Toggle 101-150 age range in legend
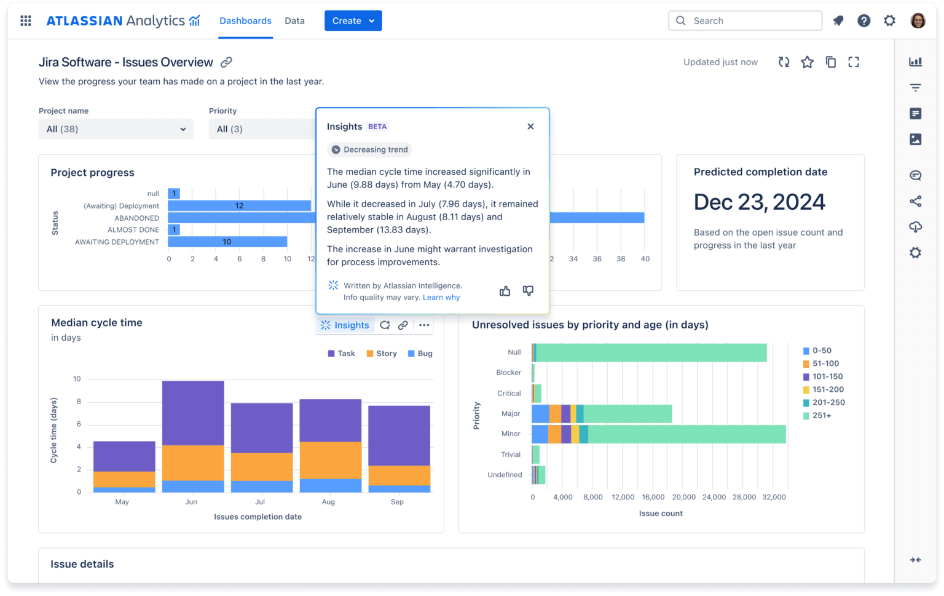944x596 pixels. (x=822, y=376)
